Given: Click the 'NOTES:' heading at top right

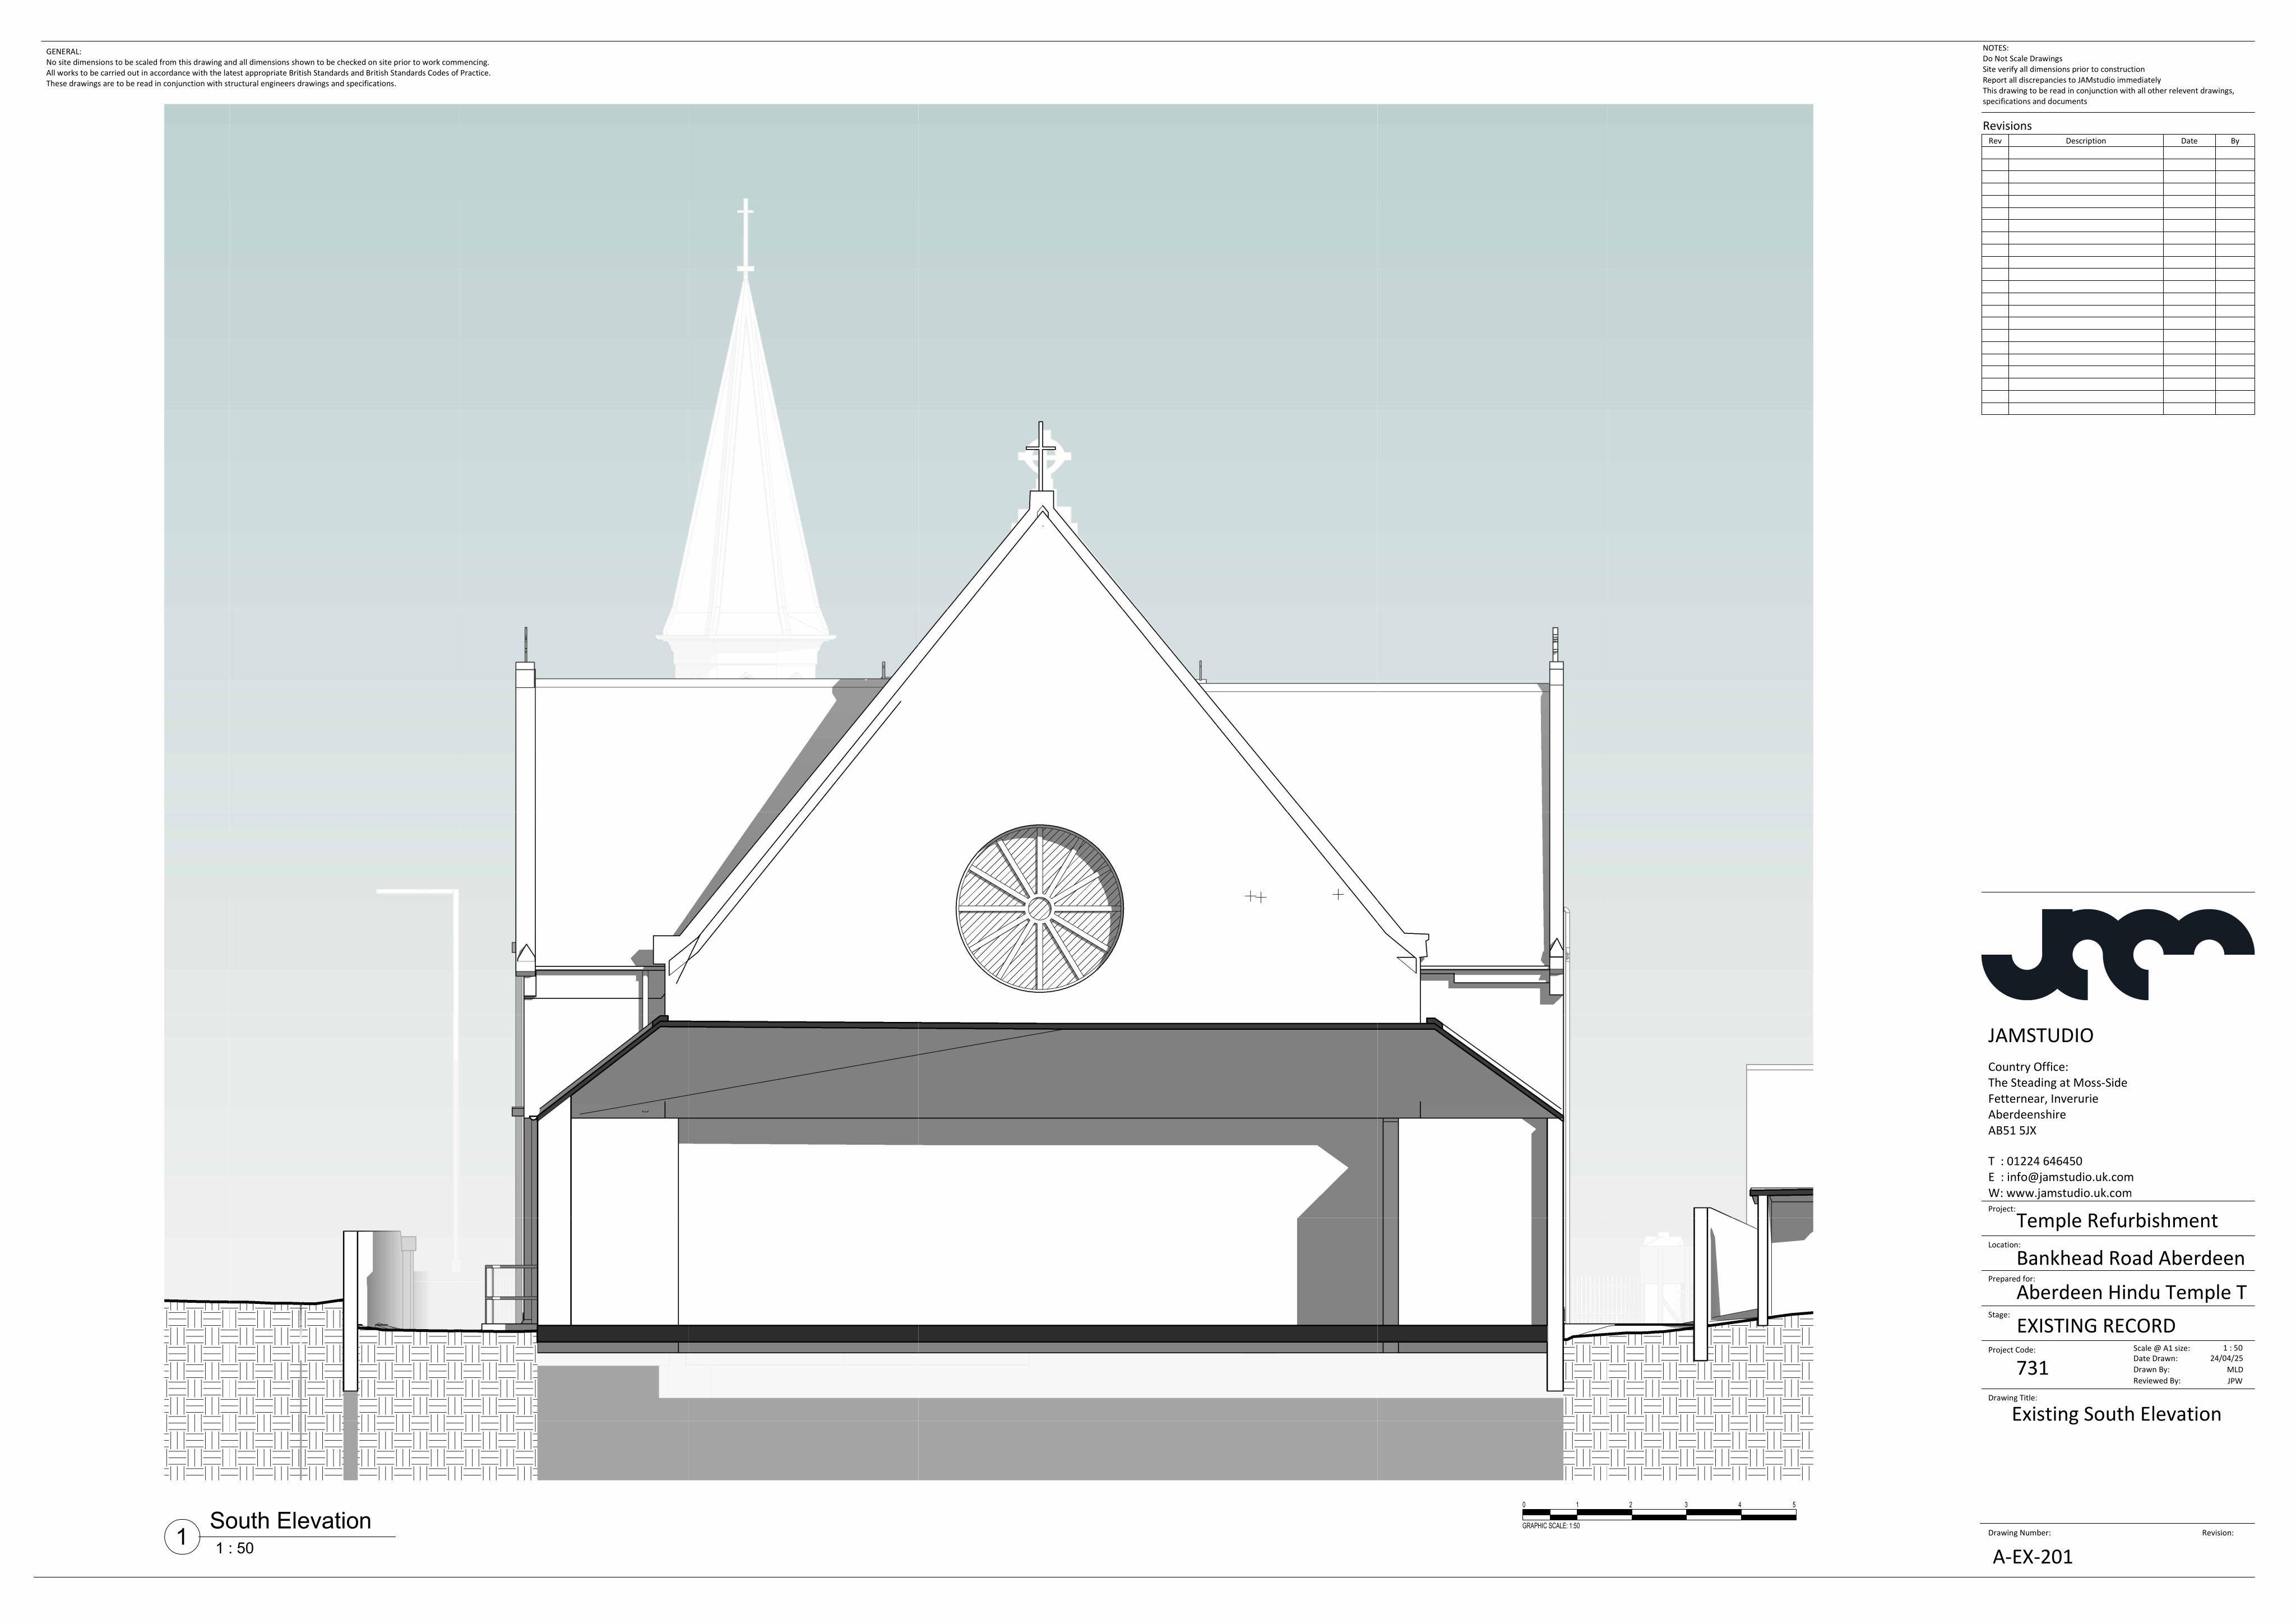Looking at the screenshot, I should pos(1995,48).
